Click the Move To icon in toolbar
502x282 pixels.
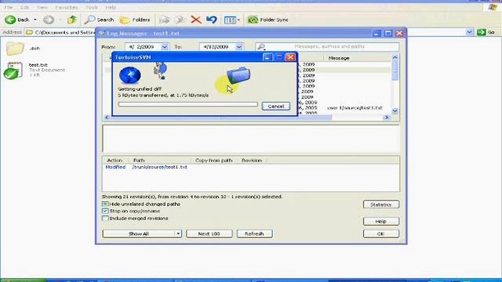pos(165,20)
